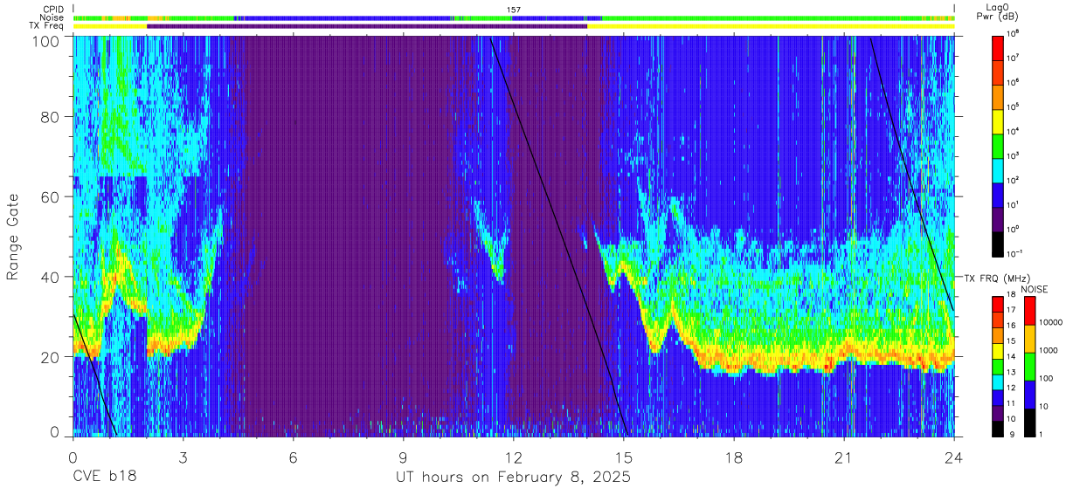1073x495 pixels.
Task: Click the TX FRQ (MHz) legend title
Action: (995, 278)
